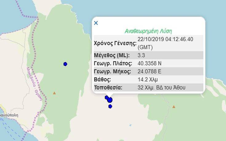Click the small light-blue spring symbol on the map
This screenshot has width=226, height=141.
pyautogui.click(x=130, y=125)
